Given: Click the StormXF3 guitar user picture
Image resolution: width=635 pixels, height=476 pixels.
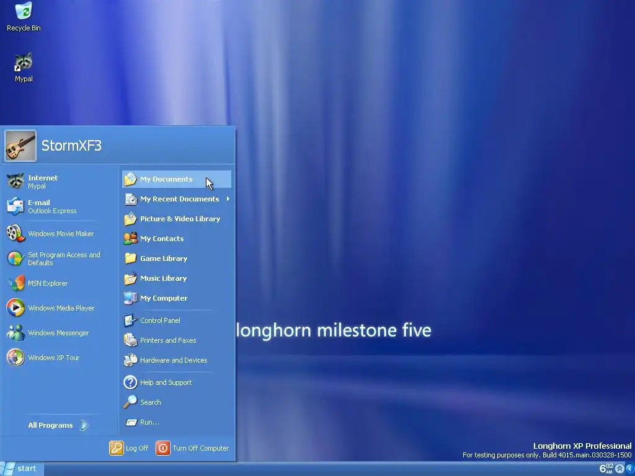Looking at the screenshot, I should click(20, 146).
